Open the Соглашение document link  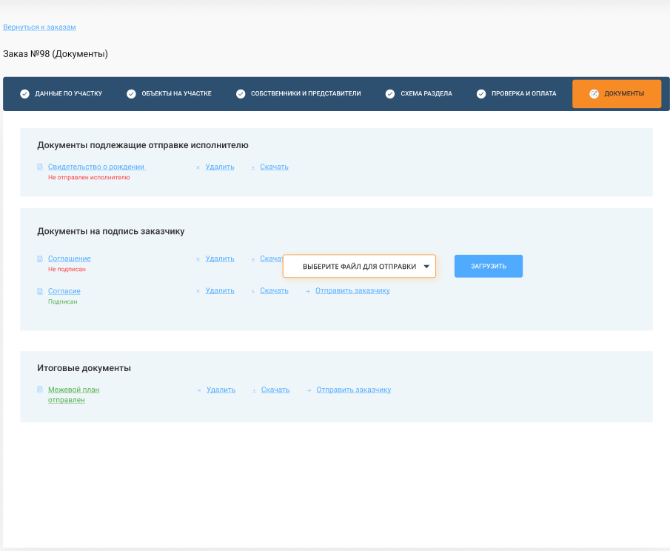70,258
